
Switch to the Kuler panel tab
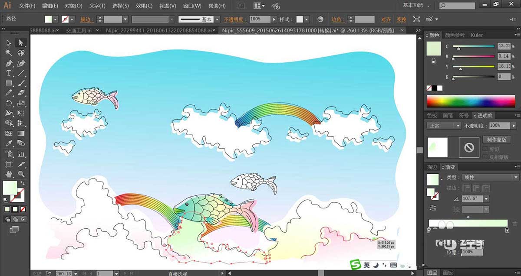[x=477, y=35]
